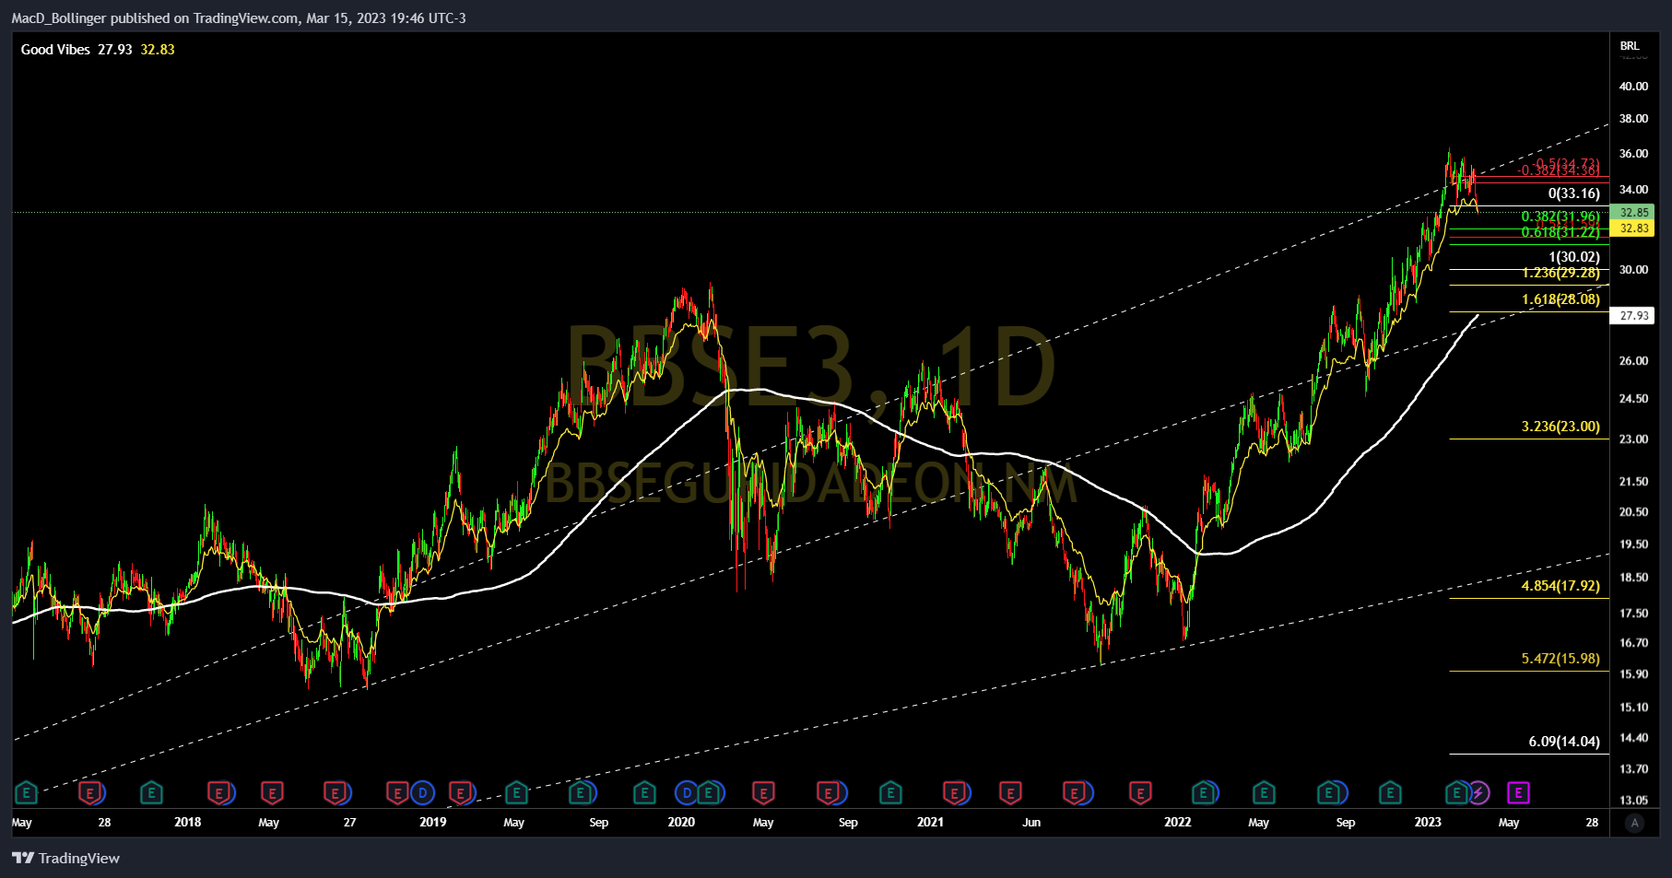Click the 40.00 price scale value
Image resolution: width=1672 pixels, height=878 pixels.
[1634, 87]
